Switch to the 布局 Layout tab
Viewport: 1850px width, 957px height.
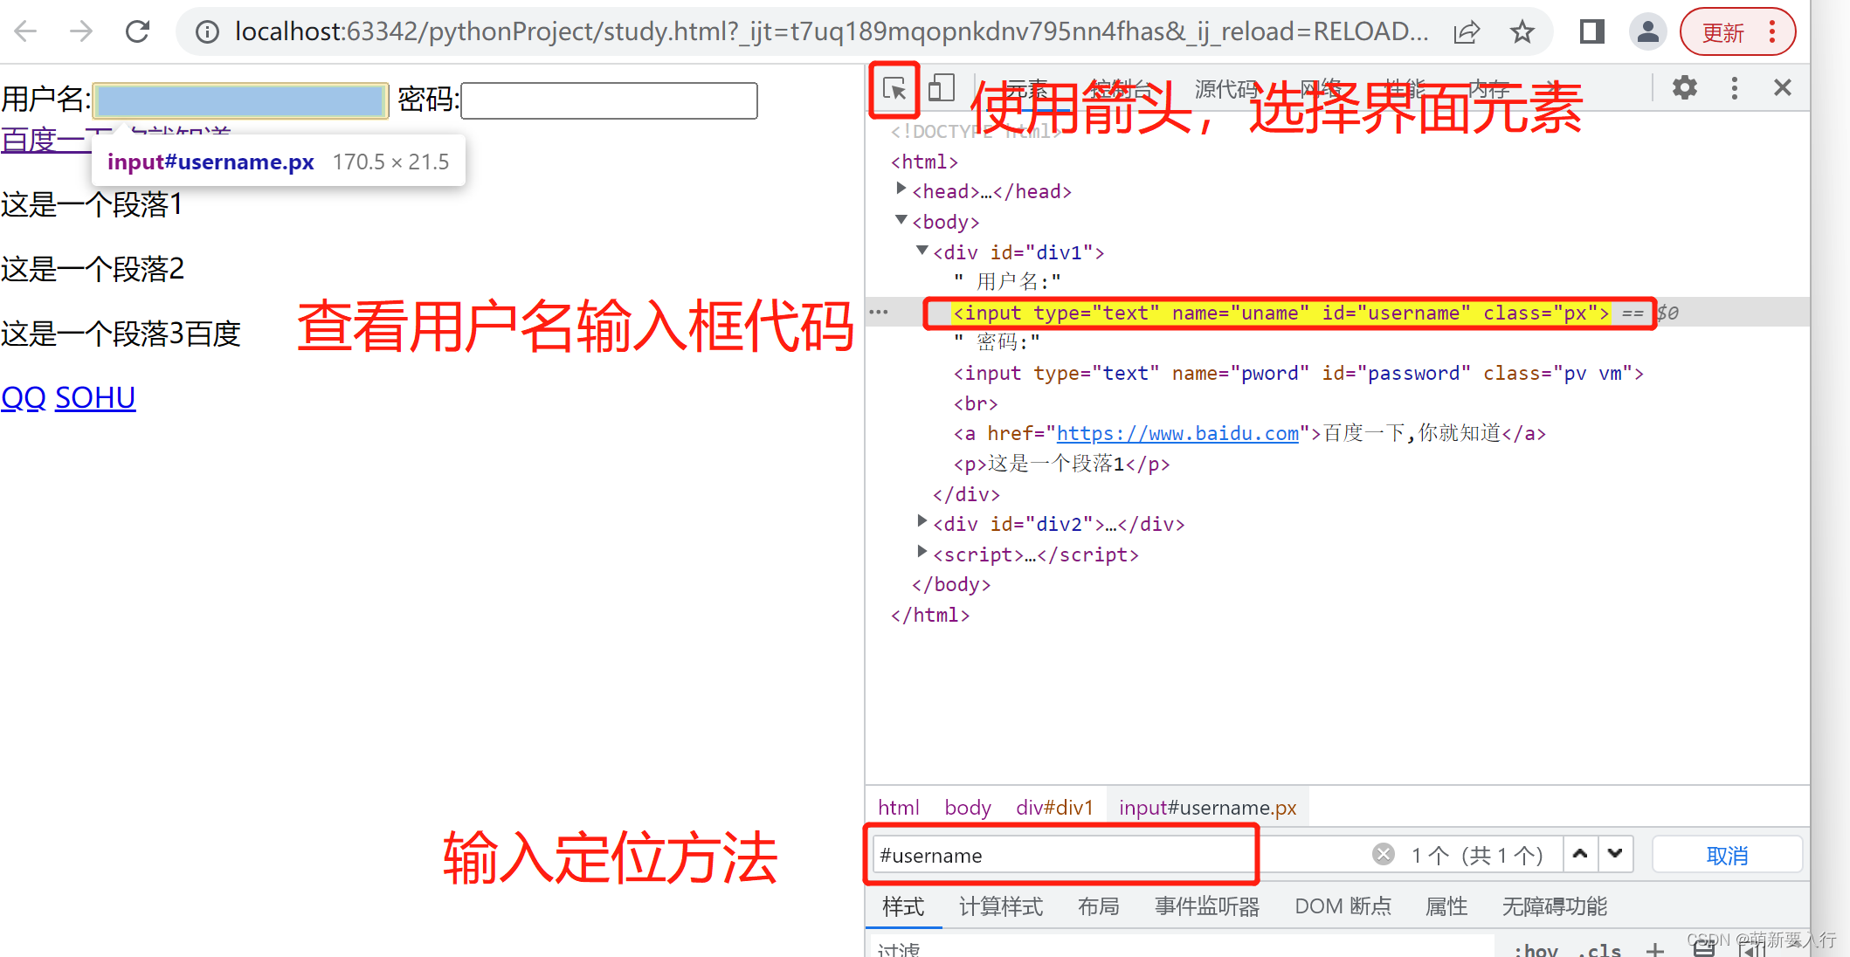[x=1099, y=906]
